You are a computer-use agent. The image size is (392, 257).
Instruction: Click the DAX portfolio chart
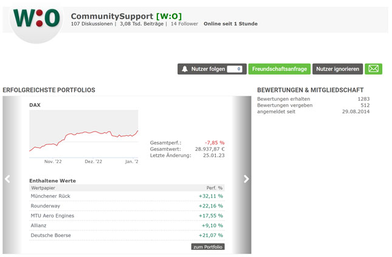coord(84,134)
